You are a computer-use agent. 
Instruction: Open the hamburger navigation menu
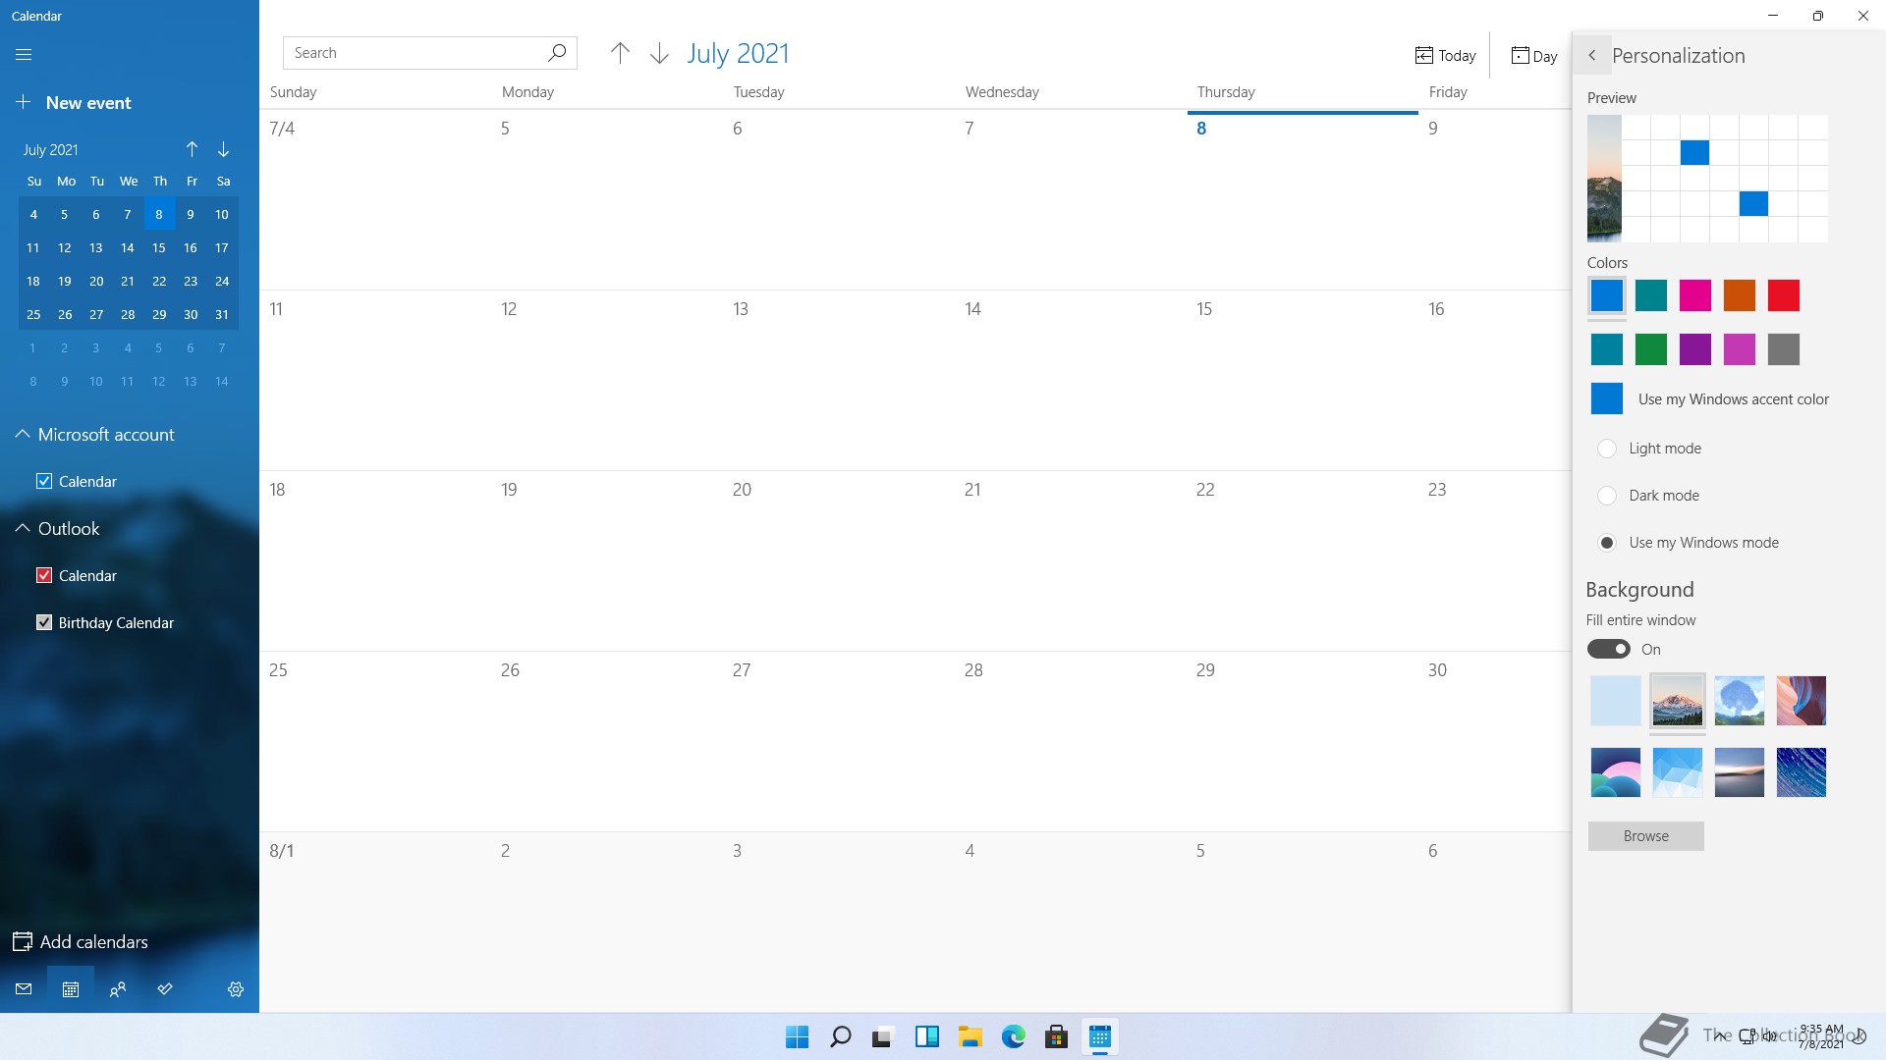point(24,54)
